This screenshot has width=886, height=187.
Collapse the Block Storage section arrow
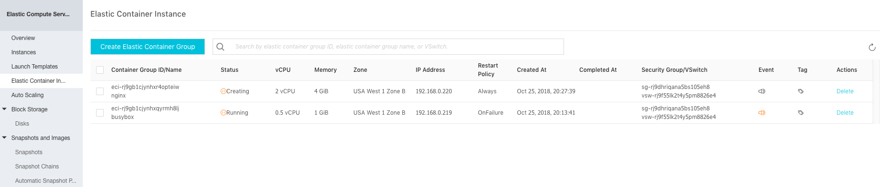4,109
